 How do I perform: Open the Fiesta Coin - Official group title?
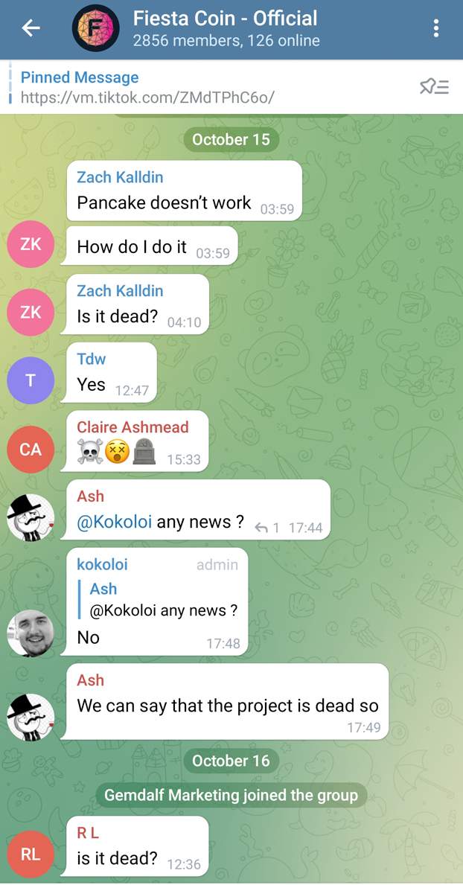[226, 18]
